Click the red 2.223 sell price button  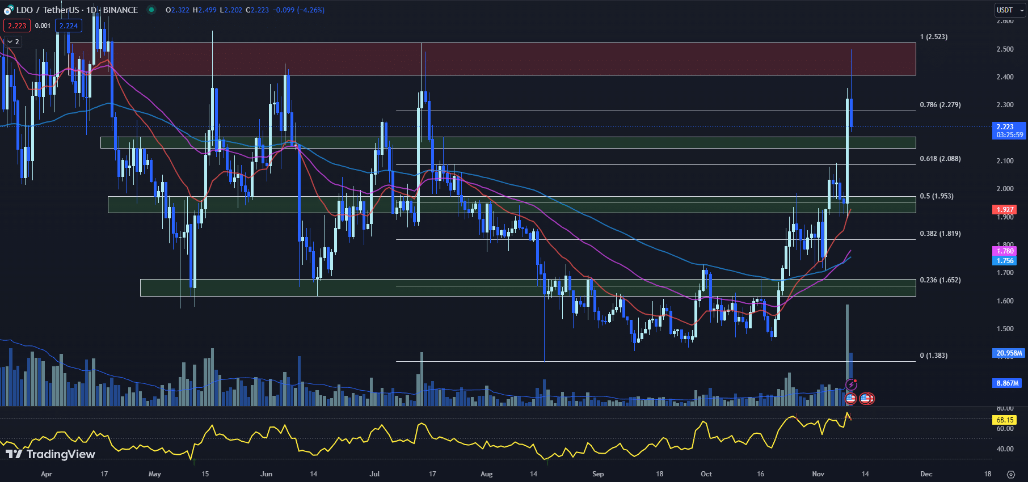16,26
